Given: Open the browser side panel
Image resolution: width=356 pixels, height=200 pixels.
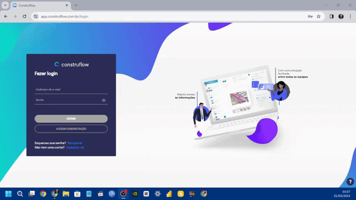Looking at the screenshot, I should click(331, 16).
